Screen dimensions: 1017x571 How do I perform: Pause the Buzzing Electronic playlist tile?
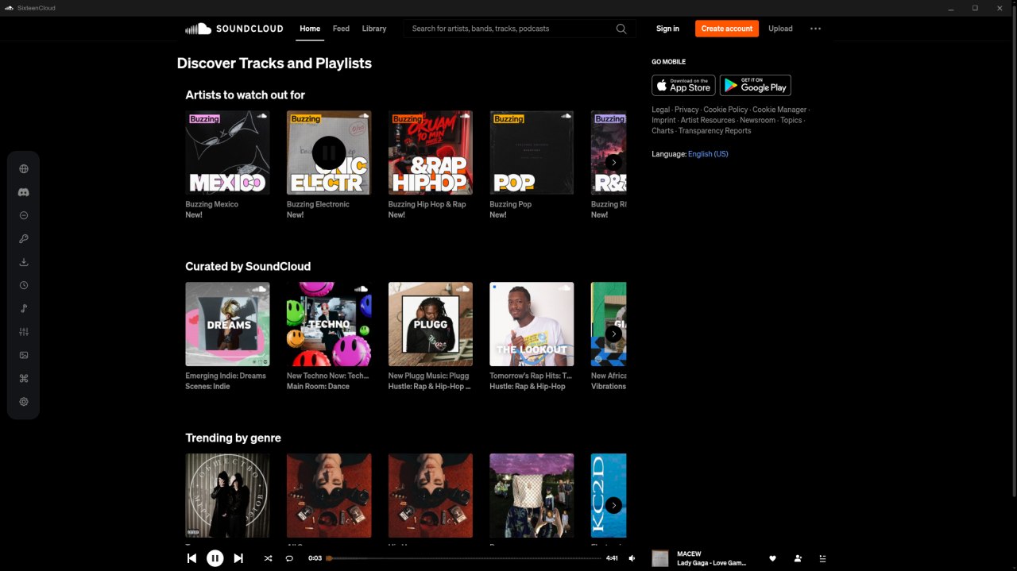coord(329,152)
